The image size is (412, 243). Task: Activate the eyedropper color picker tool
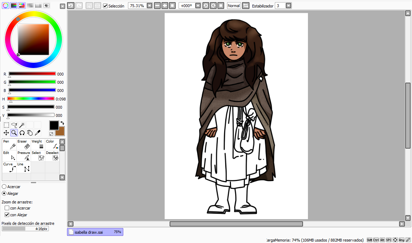pyautogui.click(x=37, y=133)
